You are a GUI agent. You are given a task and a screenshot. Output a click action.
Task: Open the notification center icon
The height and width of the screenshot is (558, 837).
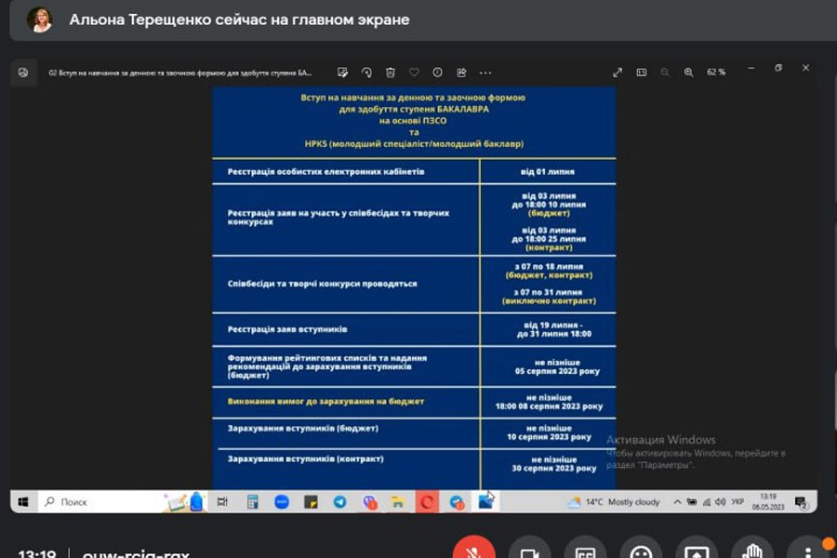point(800,502)
